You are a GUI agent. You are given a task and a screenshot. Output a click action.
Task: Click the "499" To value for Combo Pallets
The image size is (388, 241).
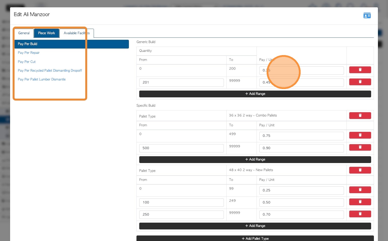tap(232, 134)
